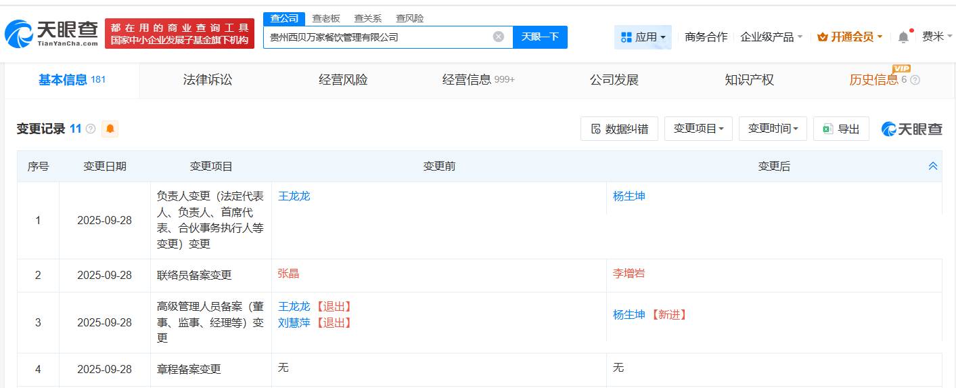
Task: Open the 王龙龙 link in row 1
Action: tap(294, 196)
